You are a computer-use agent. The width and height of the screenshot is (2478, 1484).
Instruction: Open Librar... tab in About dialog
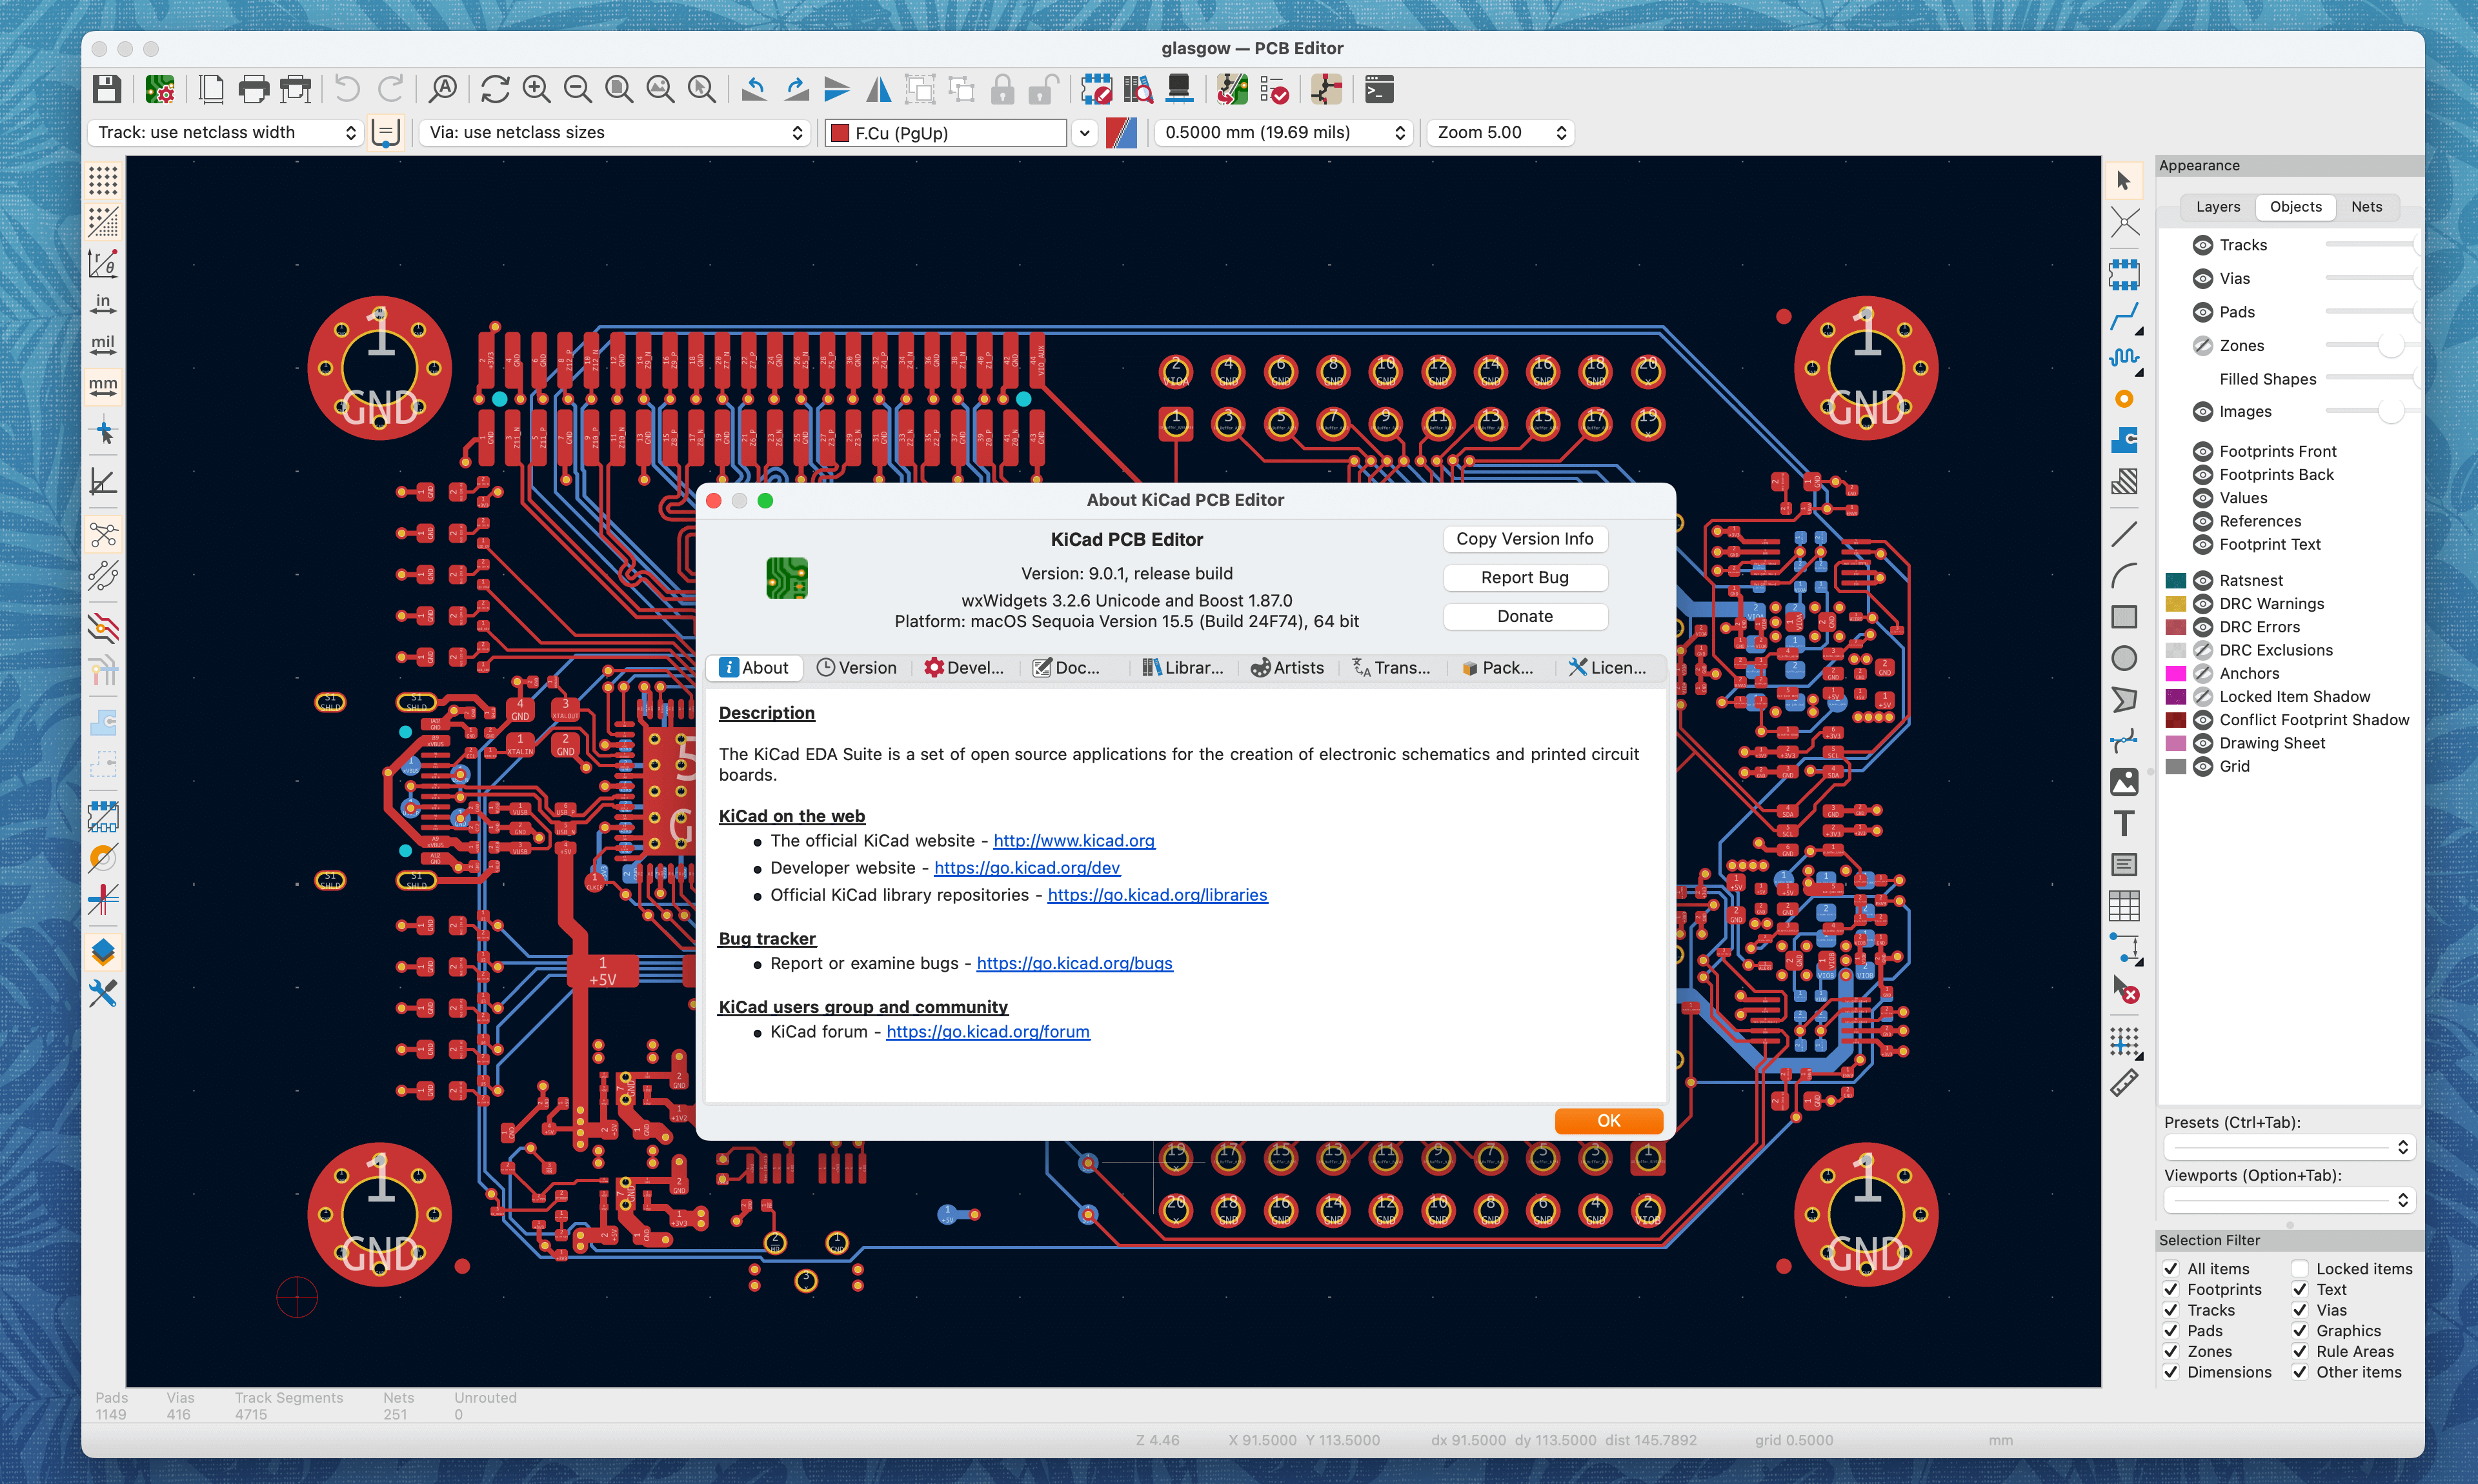tap(1183, 668)
